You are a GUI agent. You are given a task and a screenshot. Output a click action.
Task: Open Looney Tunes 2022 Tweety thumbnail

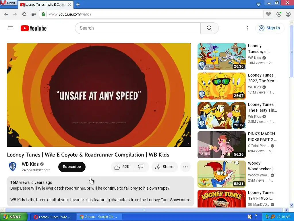221,86
